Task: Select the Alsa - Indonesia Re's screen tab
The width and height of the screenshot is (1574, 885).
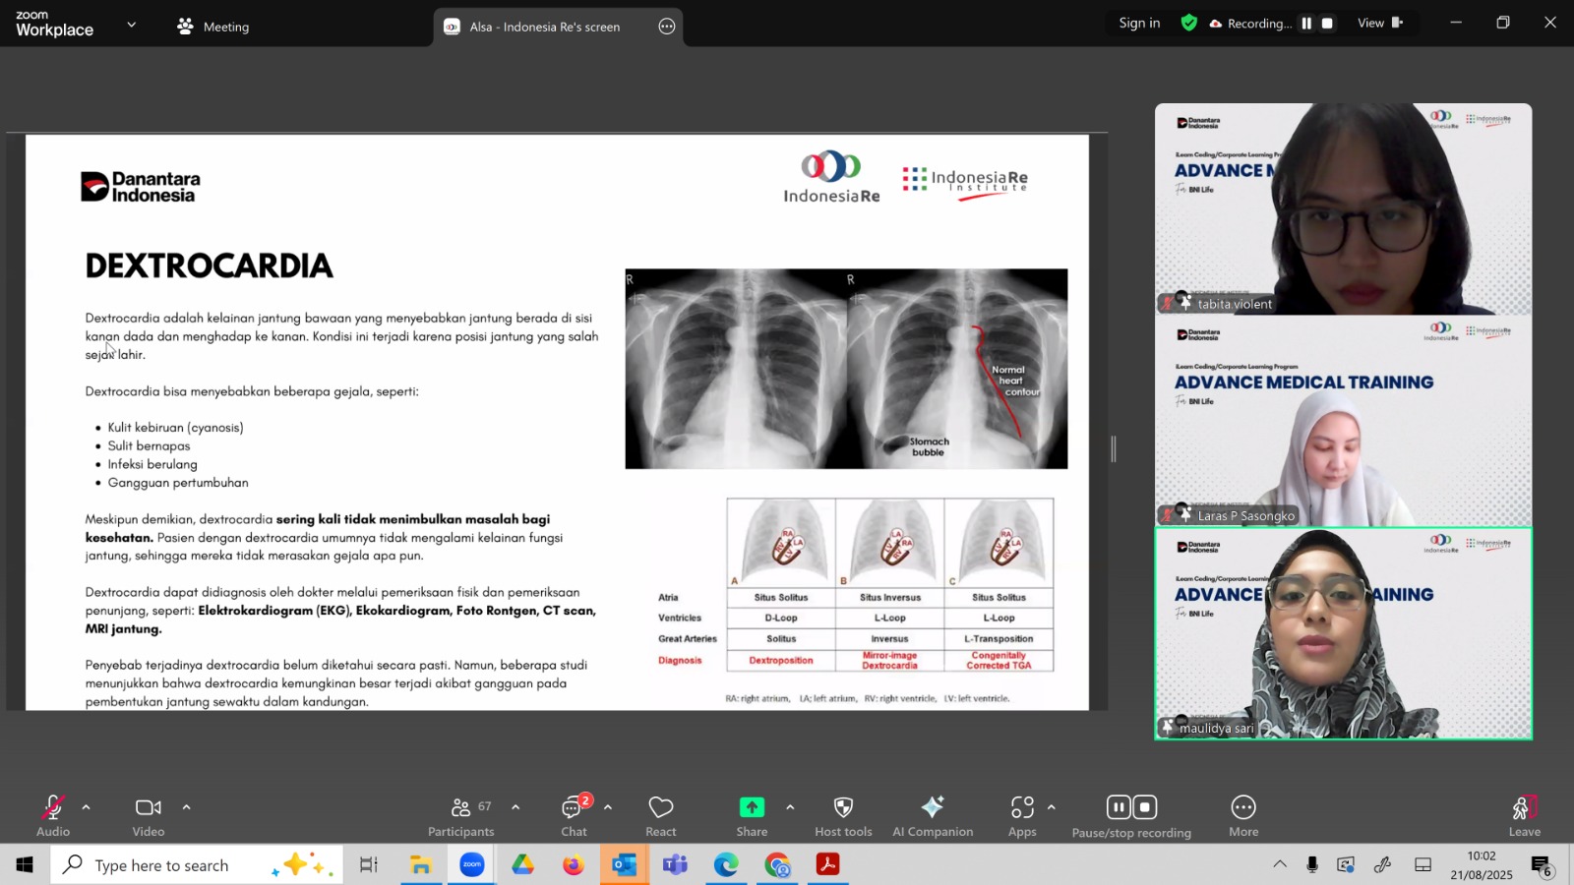Action: point(544,27)
